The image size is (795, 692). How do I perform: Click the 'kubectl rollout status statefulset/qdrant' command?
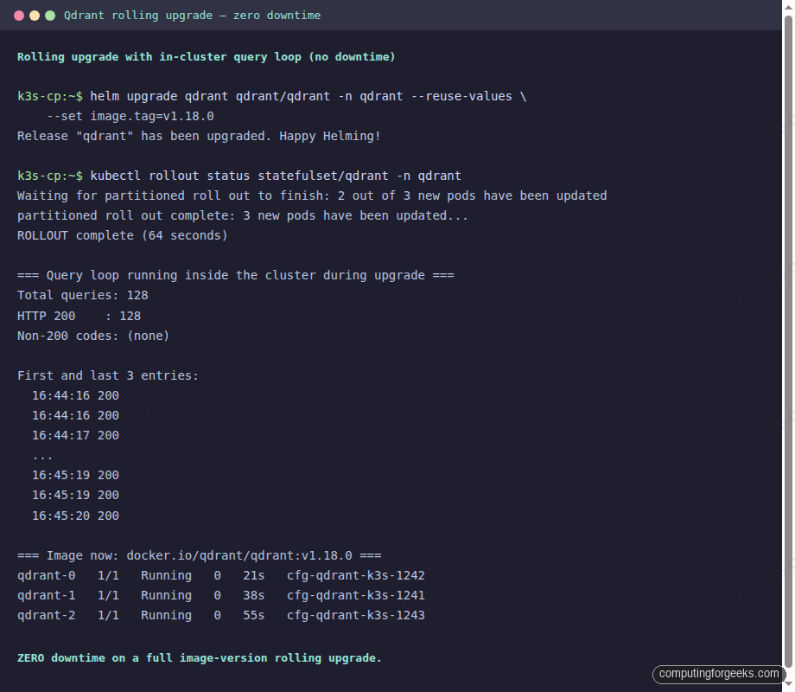pos(239,176)
